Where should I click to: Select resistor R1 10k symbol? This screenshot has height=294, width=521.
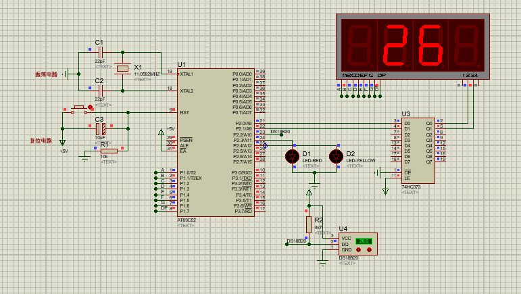(x=109, y=151)
